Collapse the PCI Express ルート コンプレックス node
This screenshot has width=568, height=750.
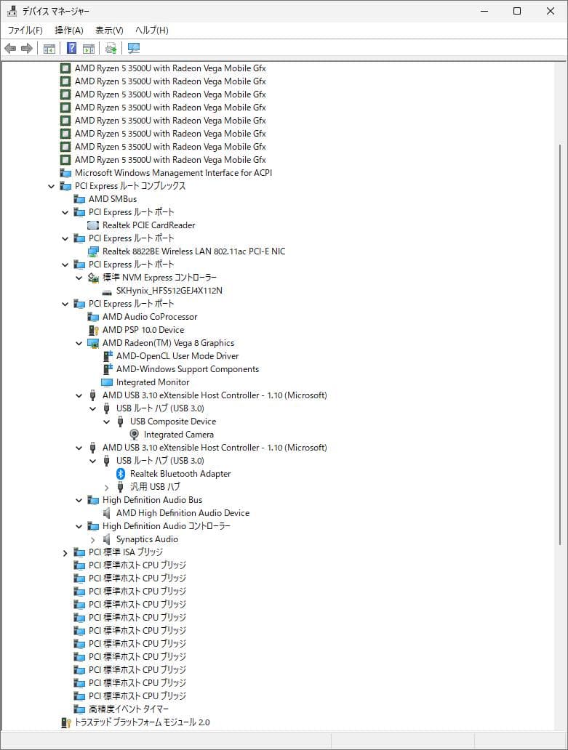click(51, 186)
